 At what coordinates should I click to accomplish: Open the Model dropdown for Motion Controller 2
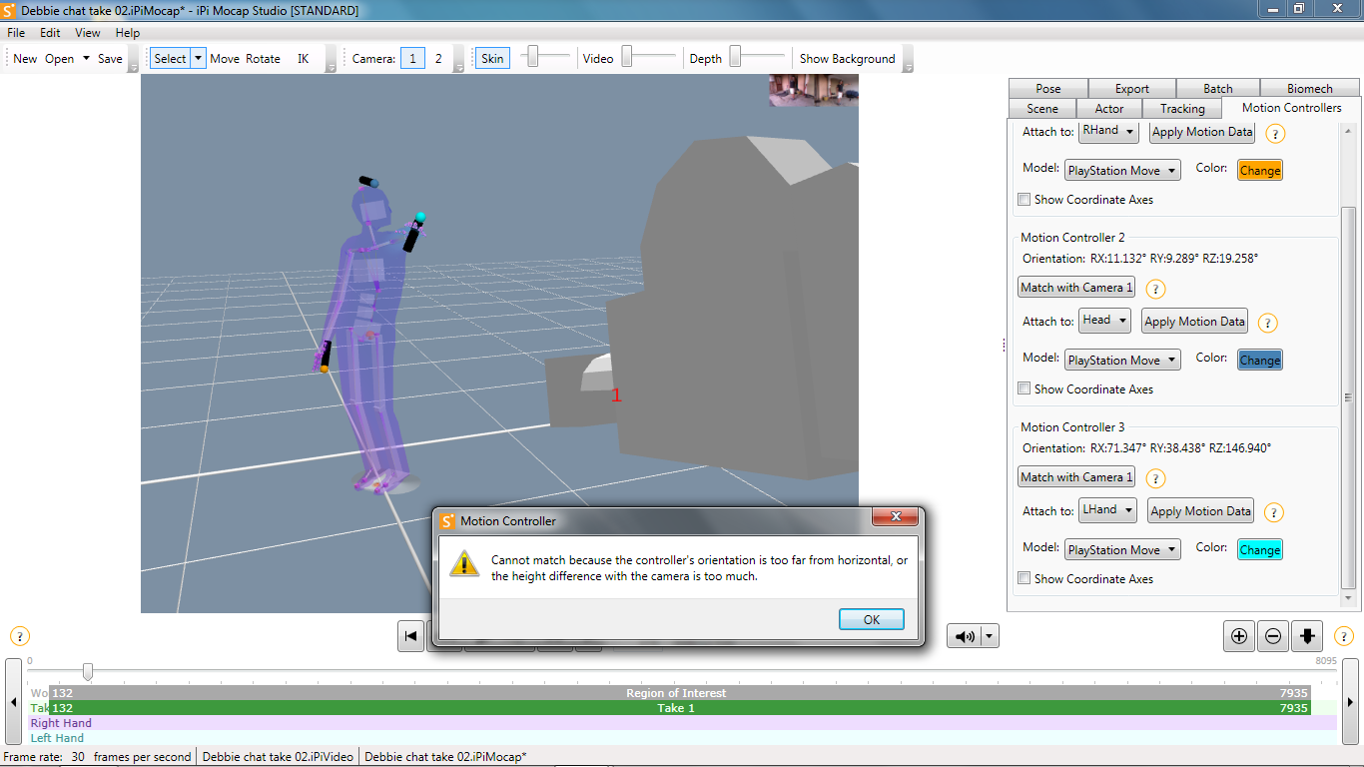click(1122, 361)
